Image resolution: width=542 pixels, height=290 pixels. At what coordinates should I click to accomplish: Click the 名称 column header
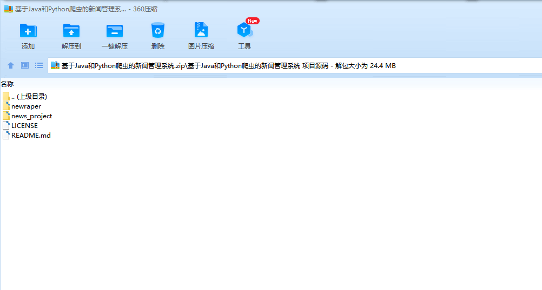pos(7,84)
